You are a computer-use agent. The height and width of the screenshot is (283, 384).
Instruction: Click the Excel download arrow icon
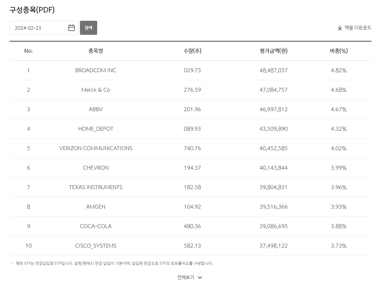pos(340,28)
